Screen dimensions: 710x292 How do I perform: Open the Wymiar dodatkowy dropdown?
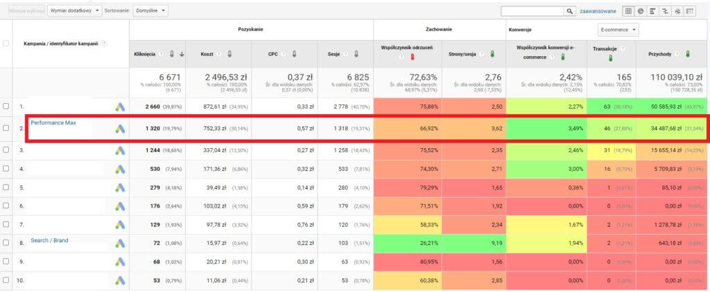click(74, 11)
